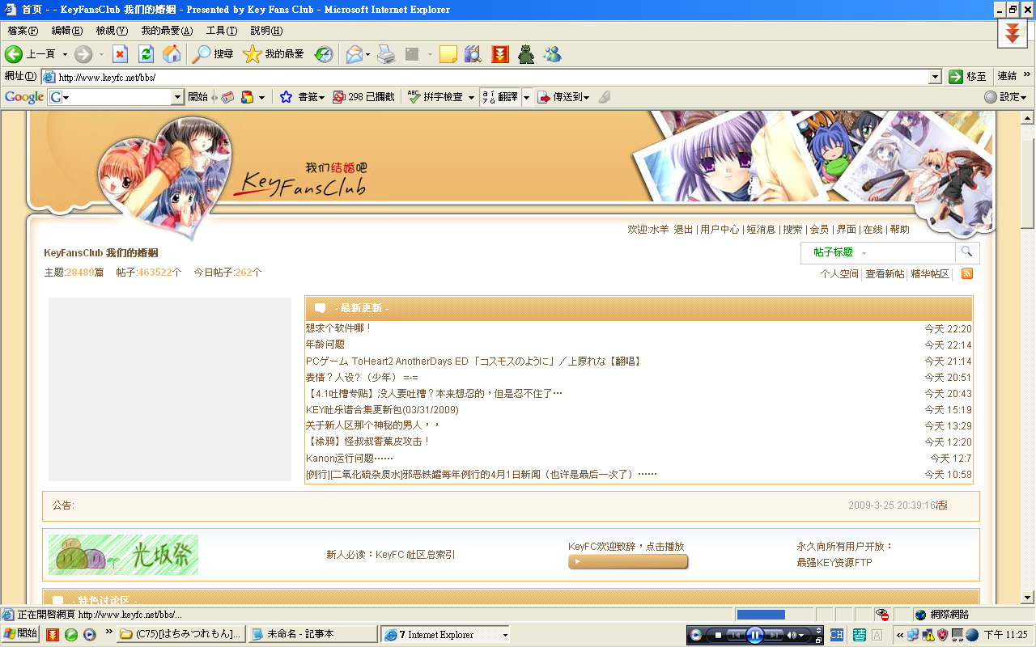Click the Home icon in IE toolbar
The image size is (1036, 647).
pyautogui.click(x=172, y=54)
